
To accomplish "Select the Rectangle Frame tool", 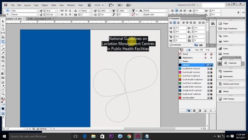I will click(x=3, y=57).
